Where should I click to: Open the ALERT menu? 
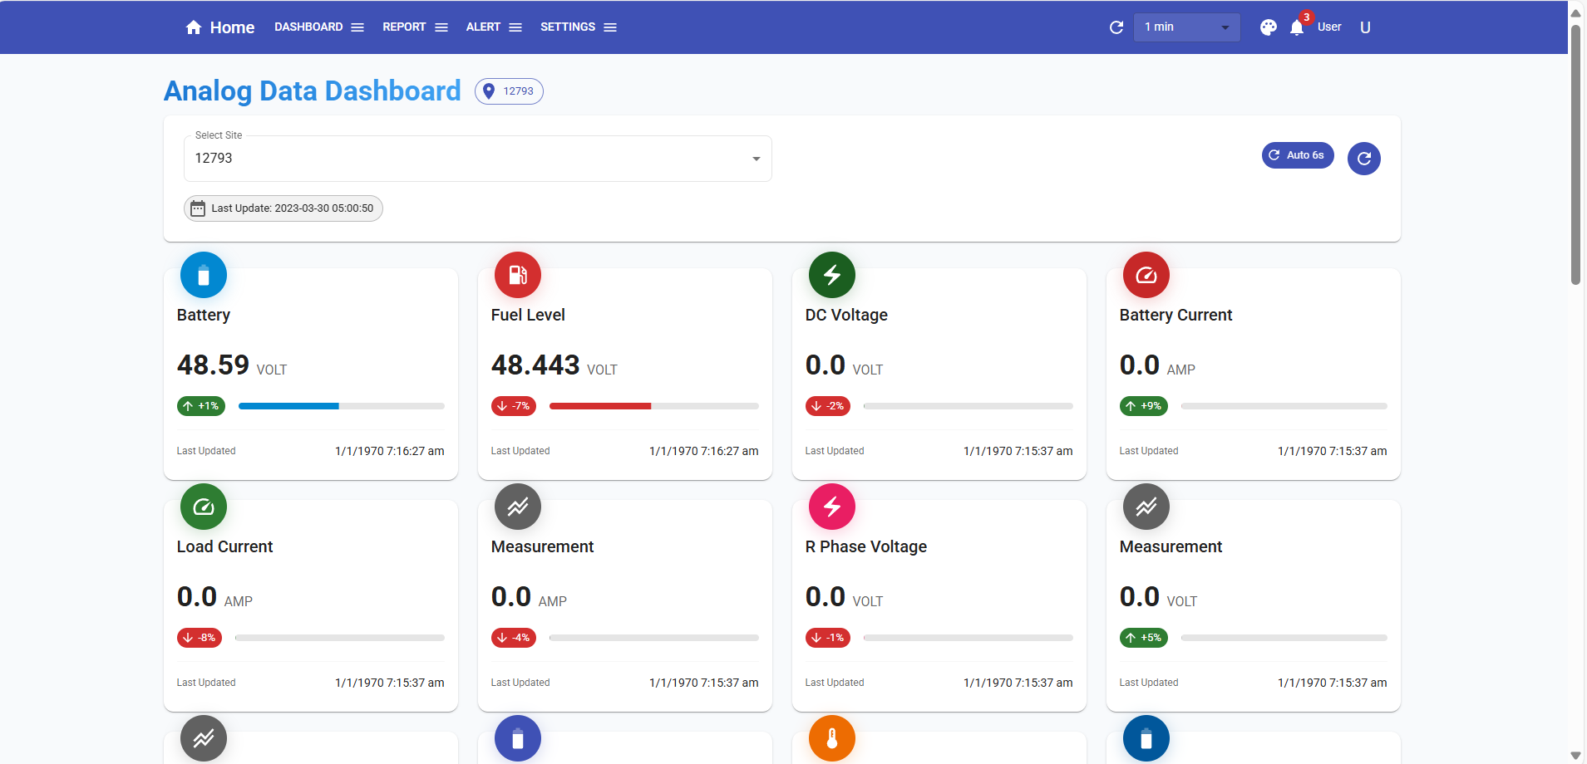tap(494, 27)
